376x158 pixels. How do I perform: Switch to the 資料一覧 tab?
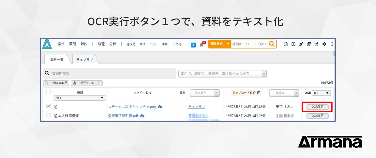pyautogui.click(x=57, y=59)
